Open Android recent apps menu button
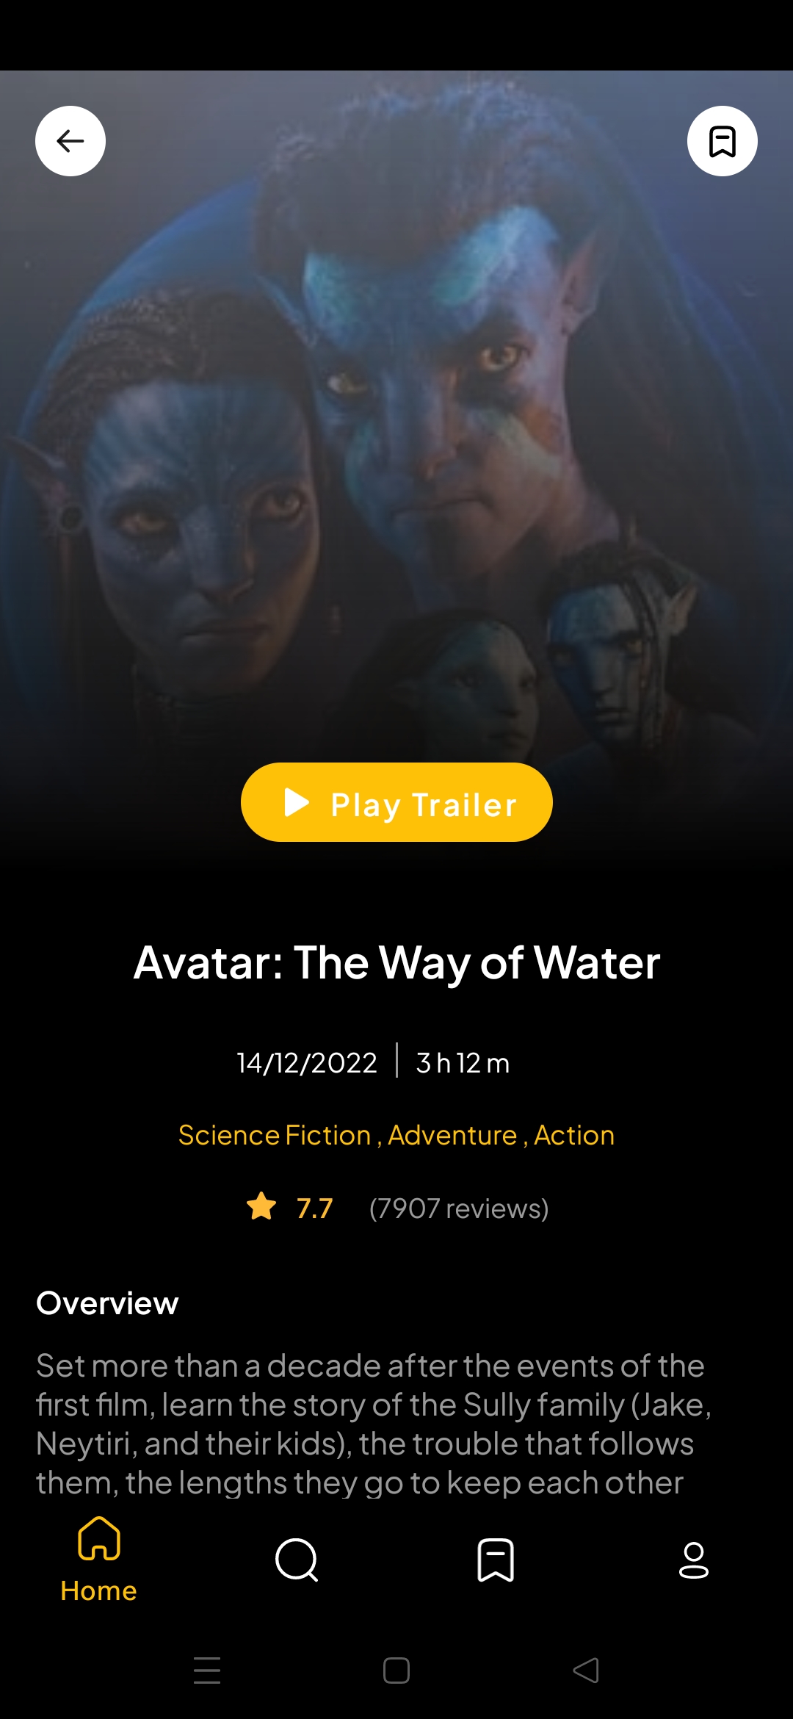793x1719 pixels. [x=207, y=1671]
